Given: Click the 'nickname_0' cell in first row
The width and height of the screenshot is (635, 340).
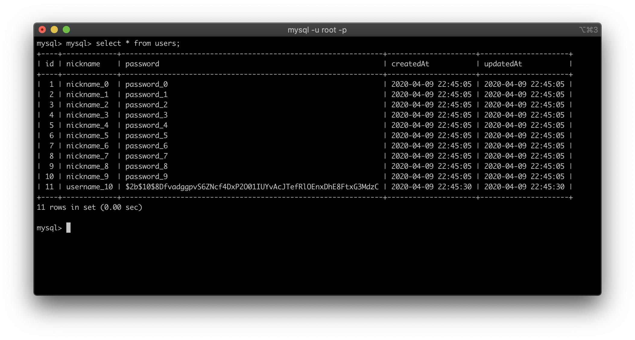Looking at the screenshot, I should pos(87,84).
